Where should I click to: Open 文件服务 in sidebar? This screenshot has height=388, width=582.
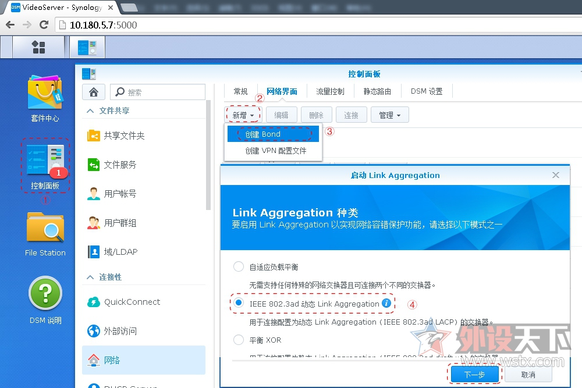pos(144,165)
